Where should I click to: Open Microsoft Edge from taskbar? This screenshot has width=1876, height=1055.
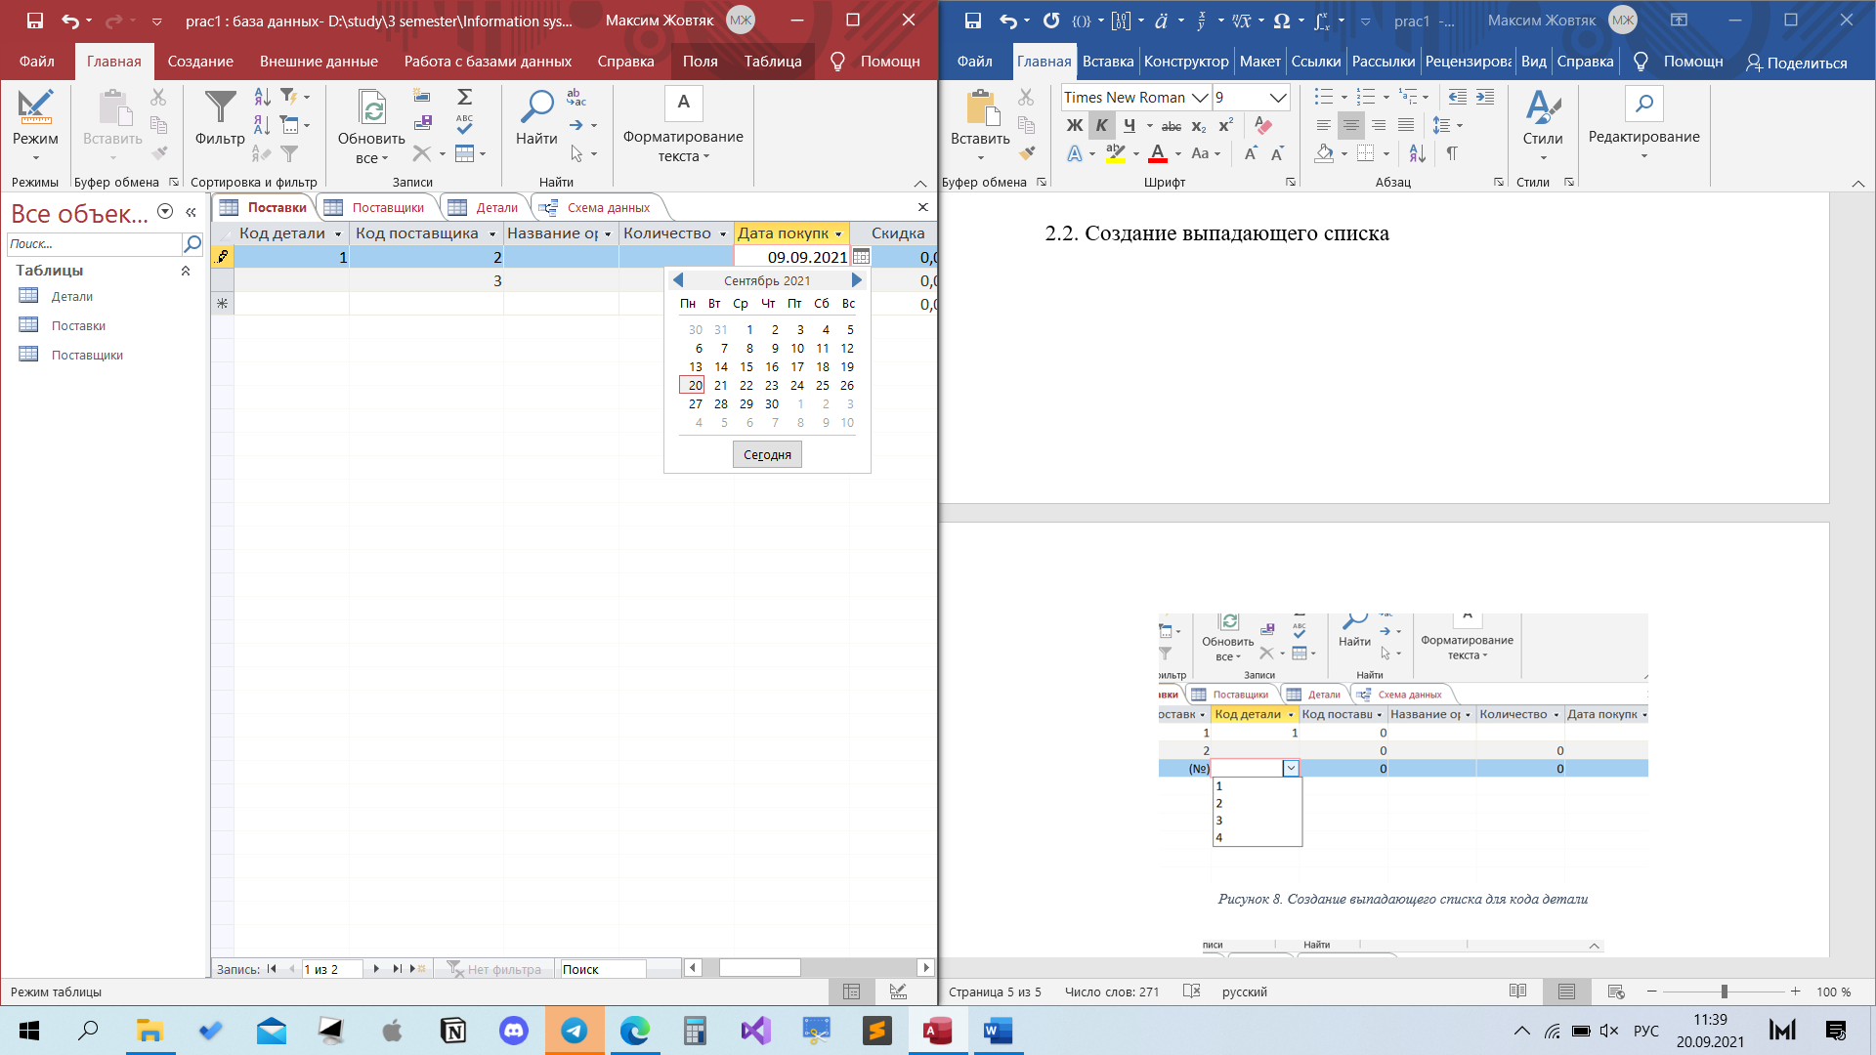635,1031
